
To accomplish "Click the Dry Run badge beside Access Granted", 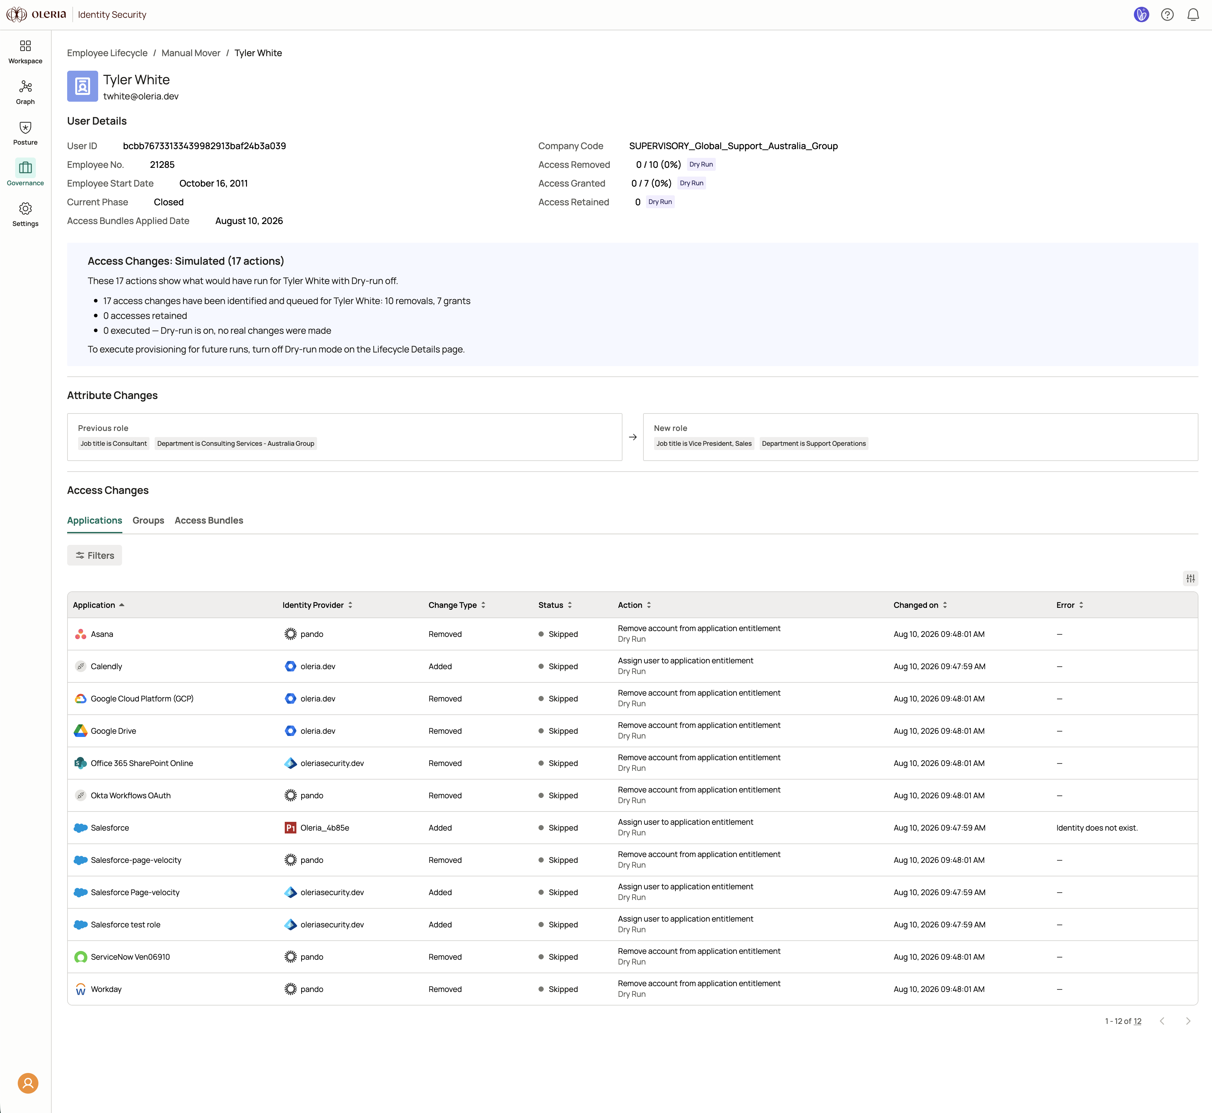I will click(691, 183).
